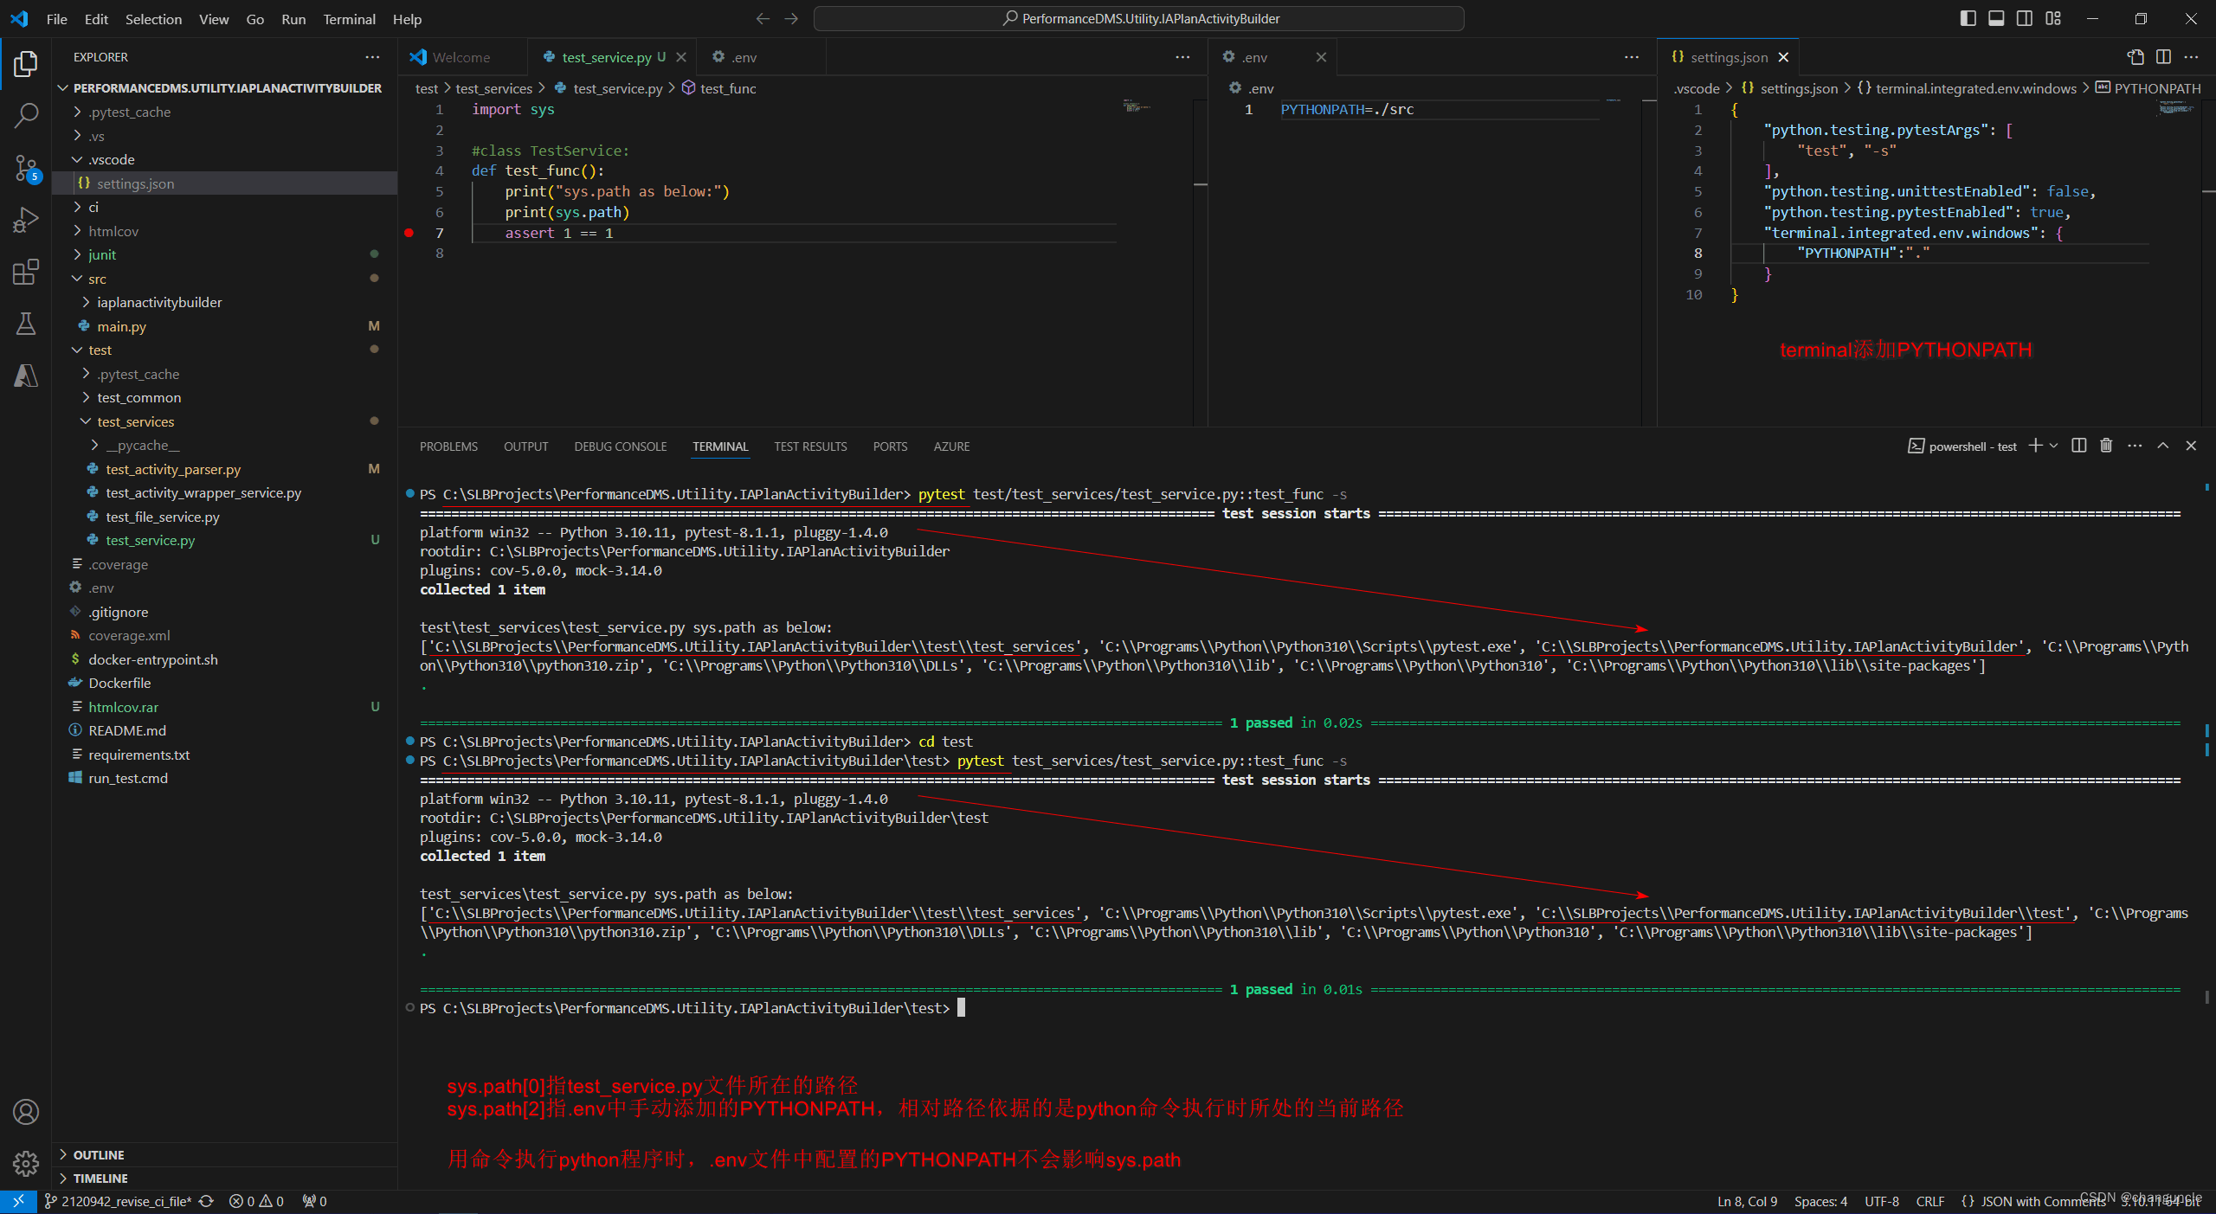Expand the OUTLINE section
2216x1214 pixels.
98,1154
